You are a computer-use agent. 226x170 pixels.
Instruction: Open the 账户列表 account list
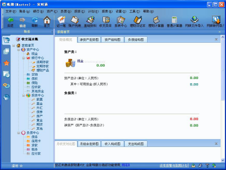[75, 20]
